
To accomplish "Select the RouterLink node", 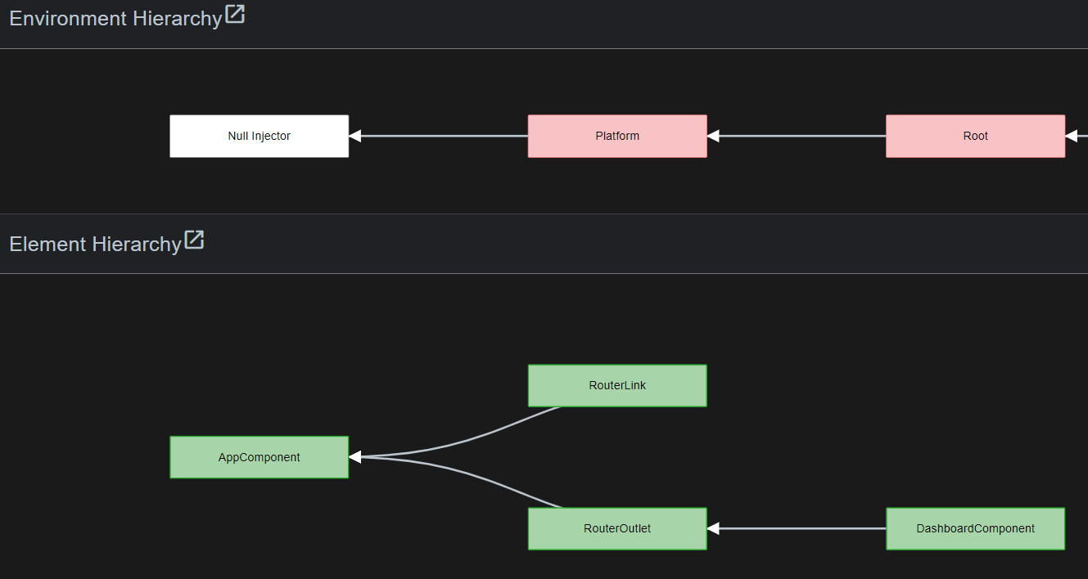I will (x=617, y=385).
